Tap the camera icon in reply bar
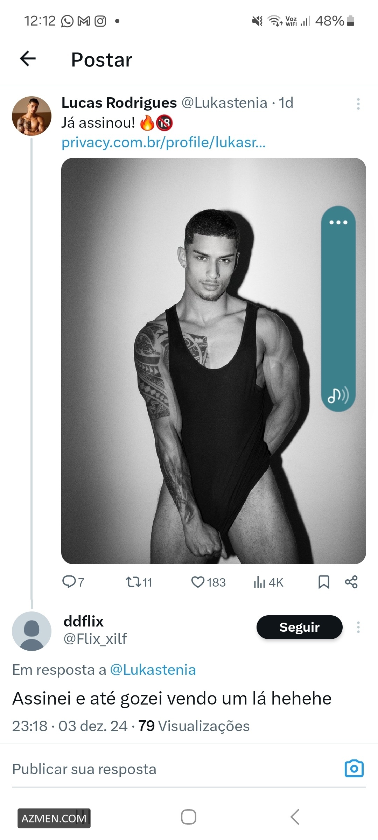 (354, 769)
